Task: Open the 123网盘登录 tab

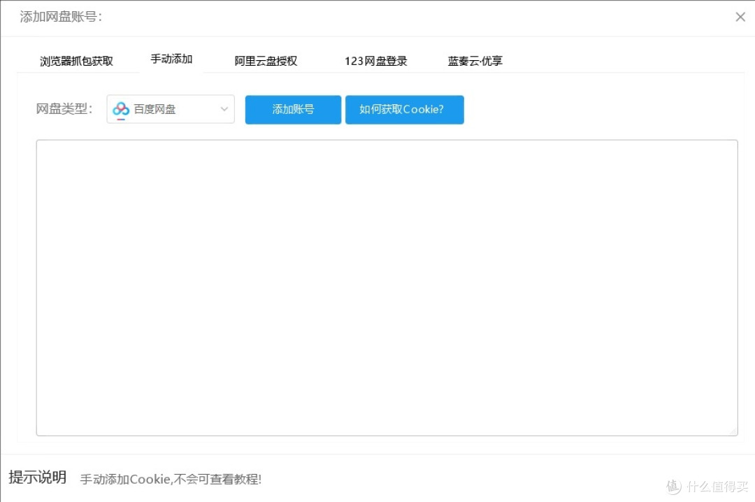Action: point(376,61)
